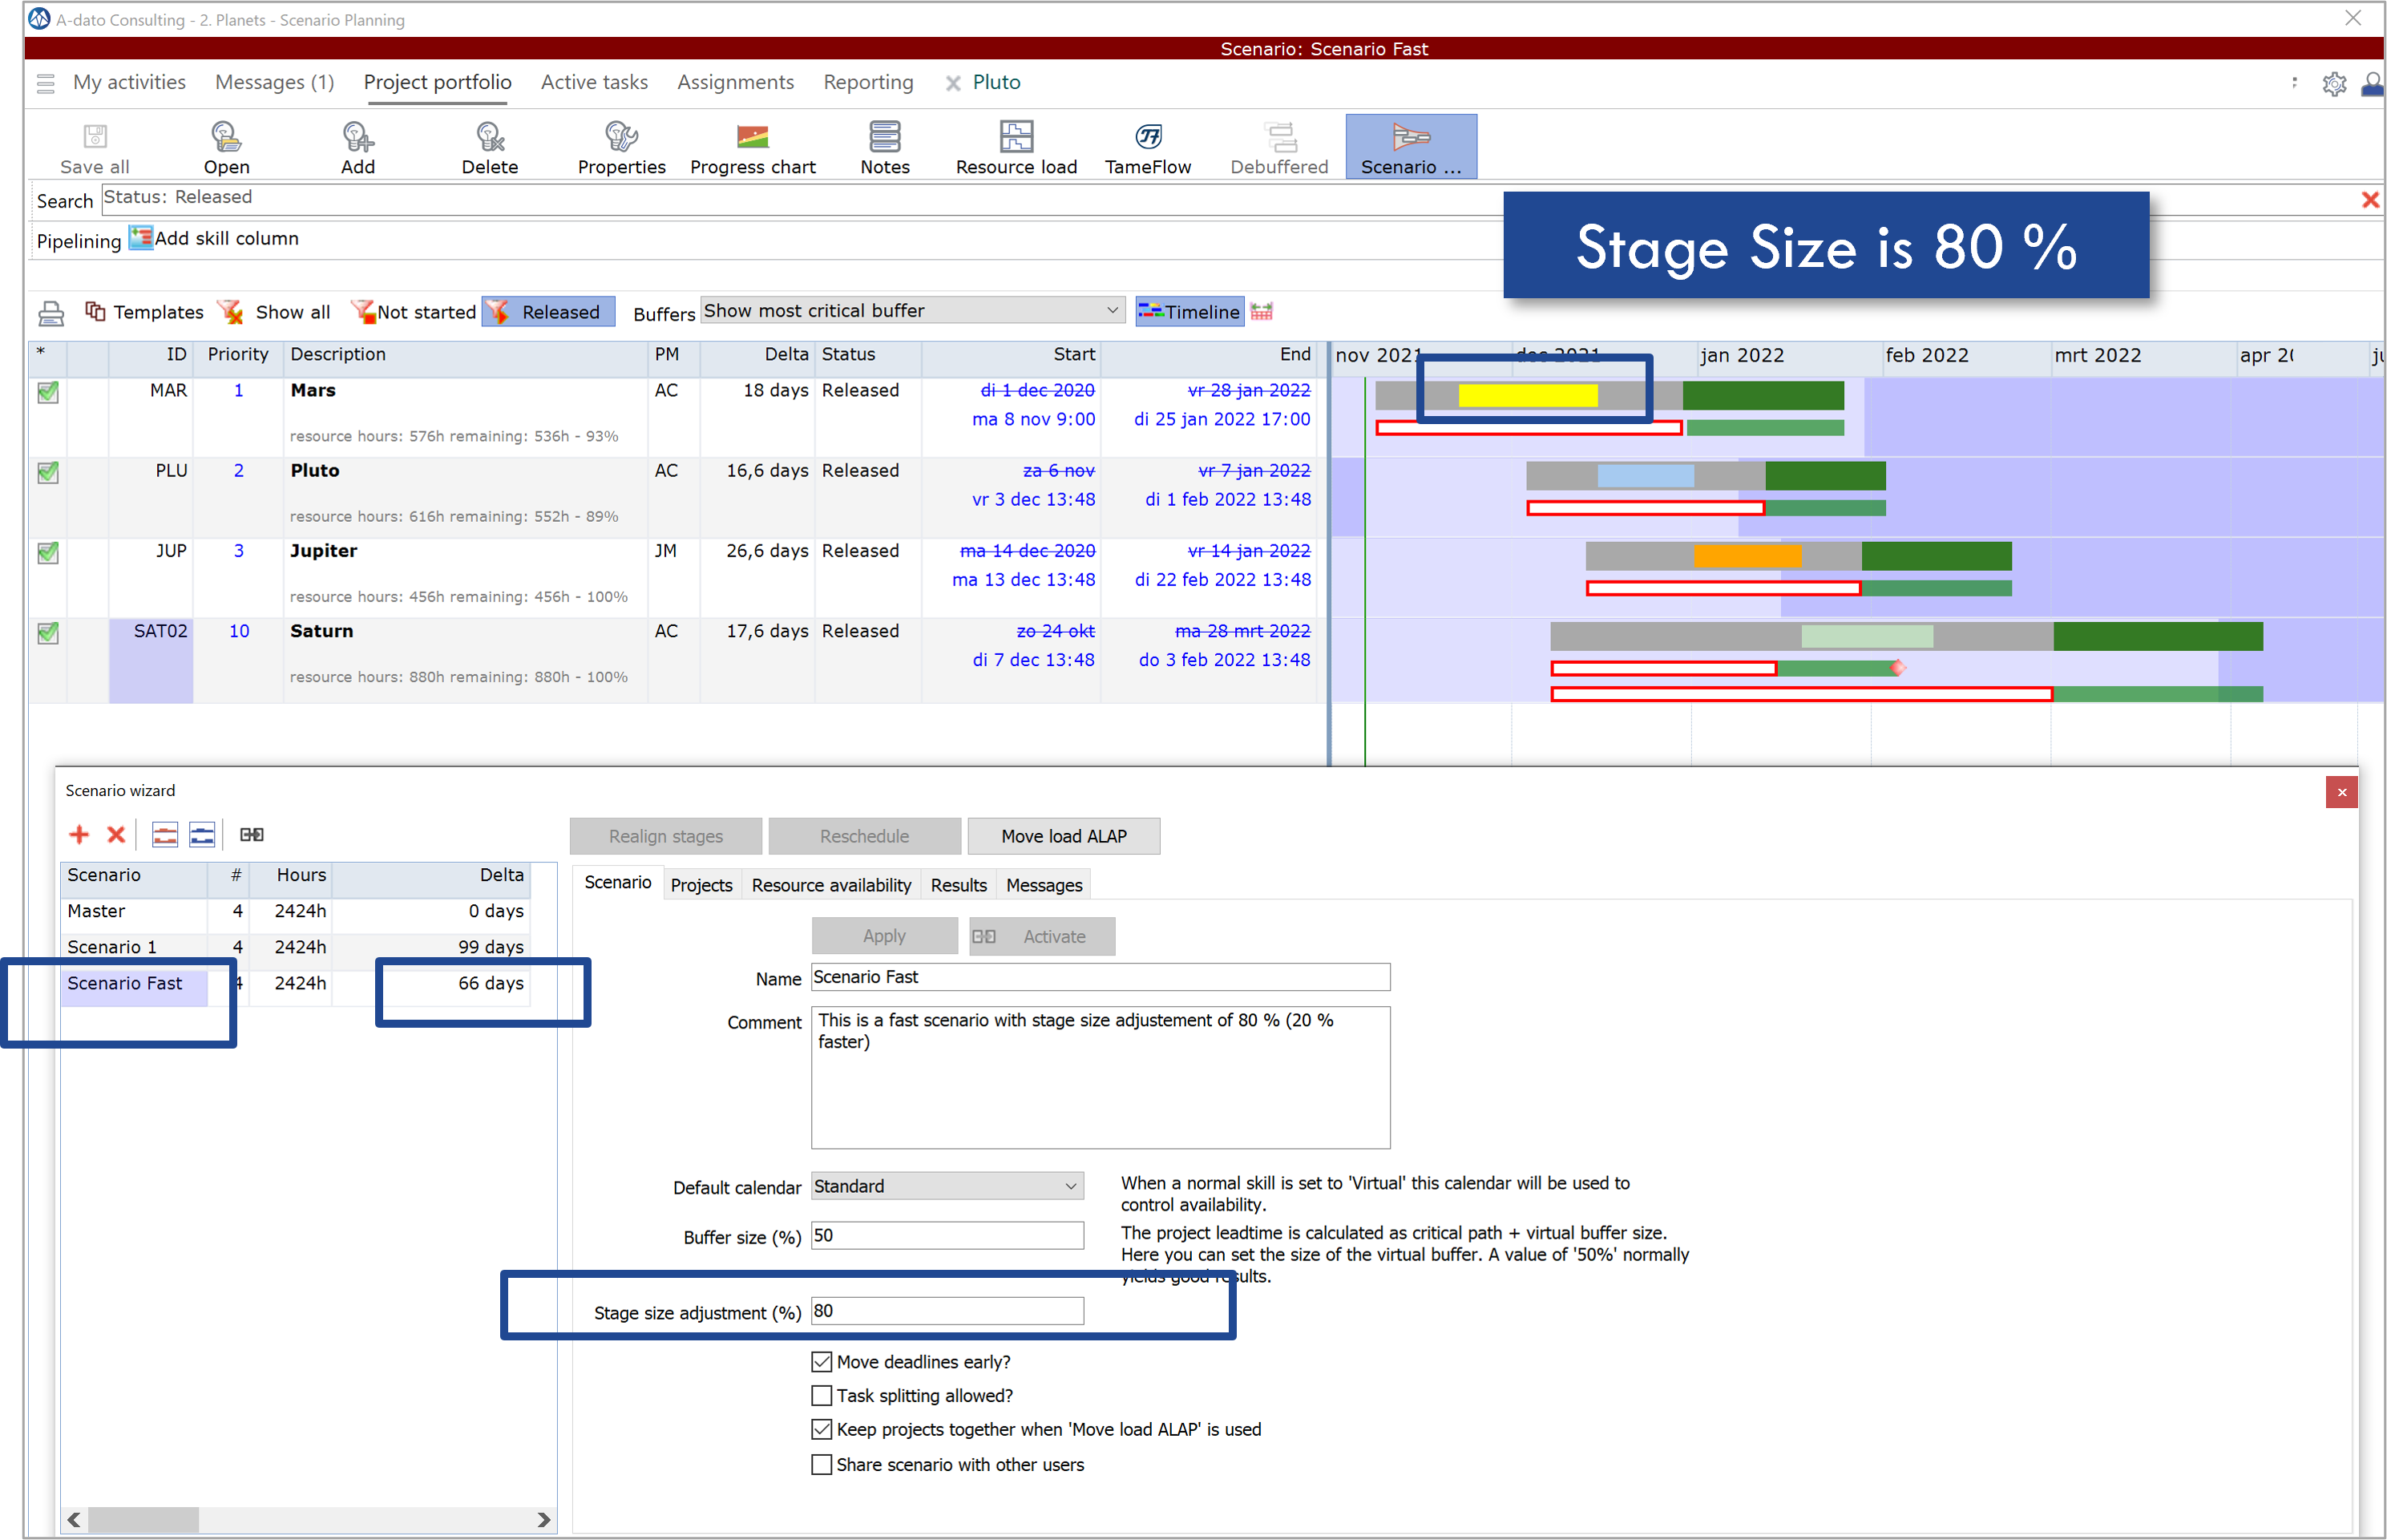Open the Notes panel
The height and width of the screenshot is (1540, 2387).
[x=885, y=147]
